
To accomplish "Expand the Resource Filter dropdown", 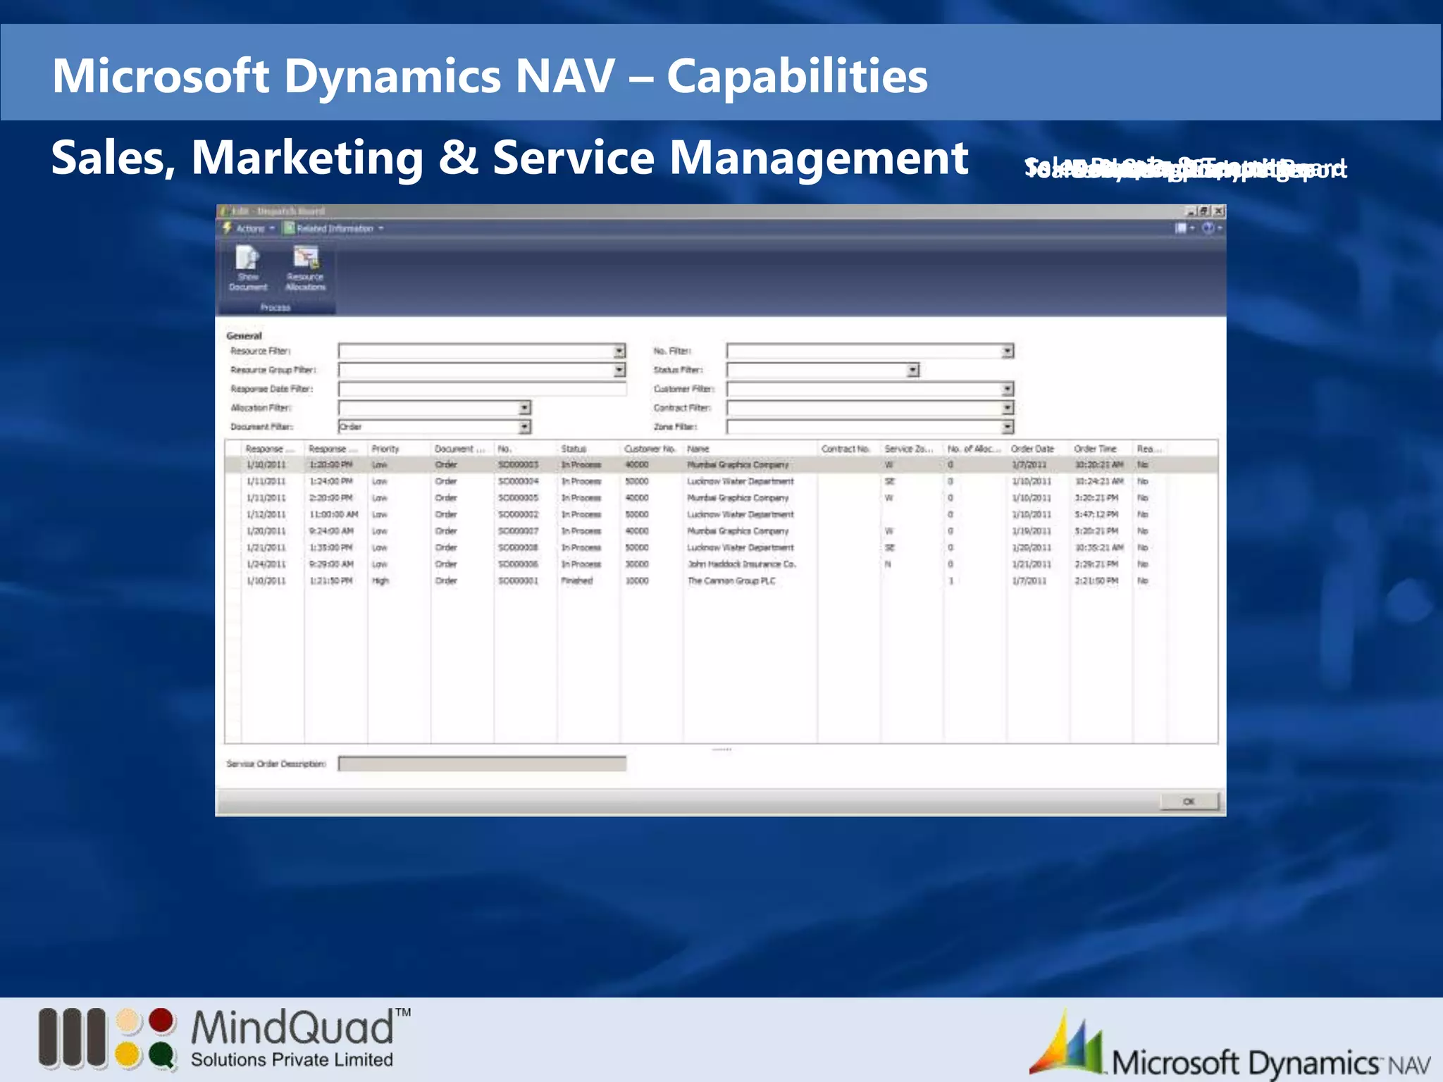I will pos(619,351).
